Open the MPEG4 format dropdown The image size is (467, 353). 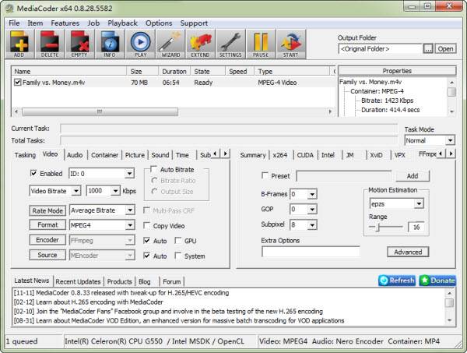pos(130,225)
